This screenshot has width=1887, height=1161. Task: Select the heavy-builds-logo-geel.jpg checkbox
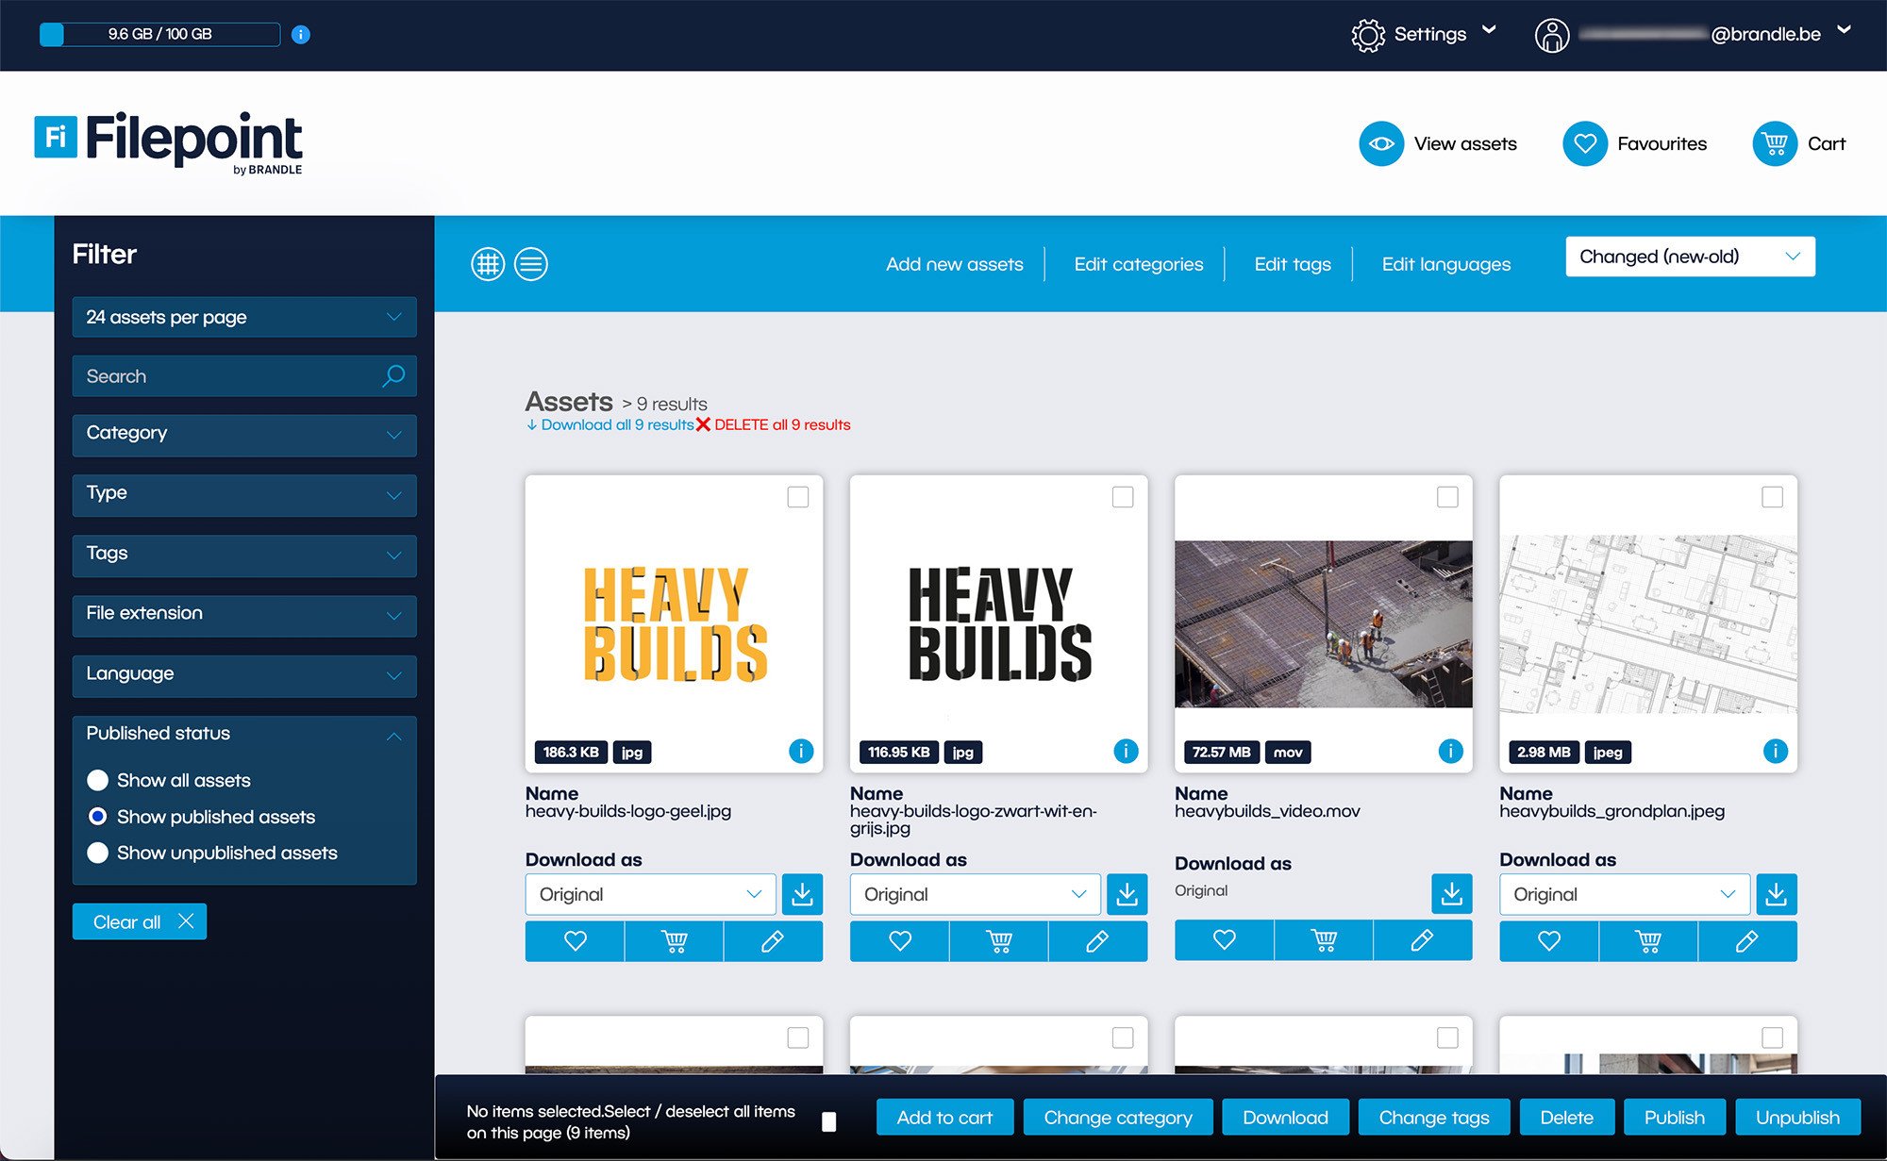798,497
